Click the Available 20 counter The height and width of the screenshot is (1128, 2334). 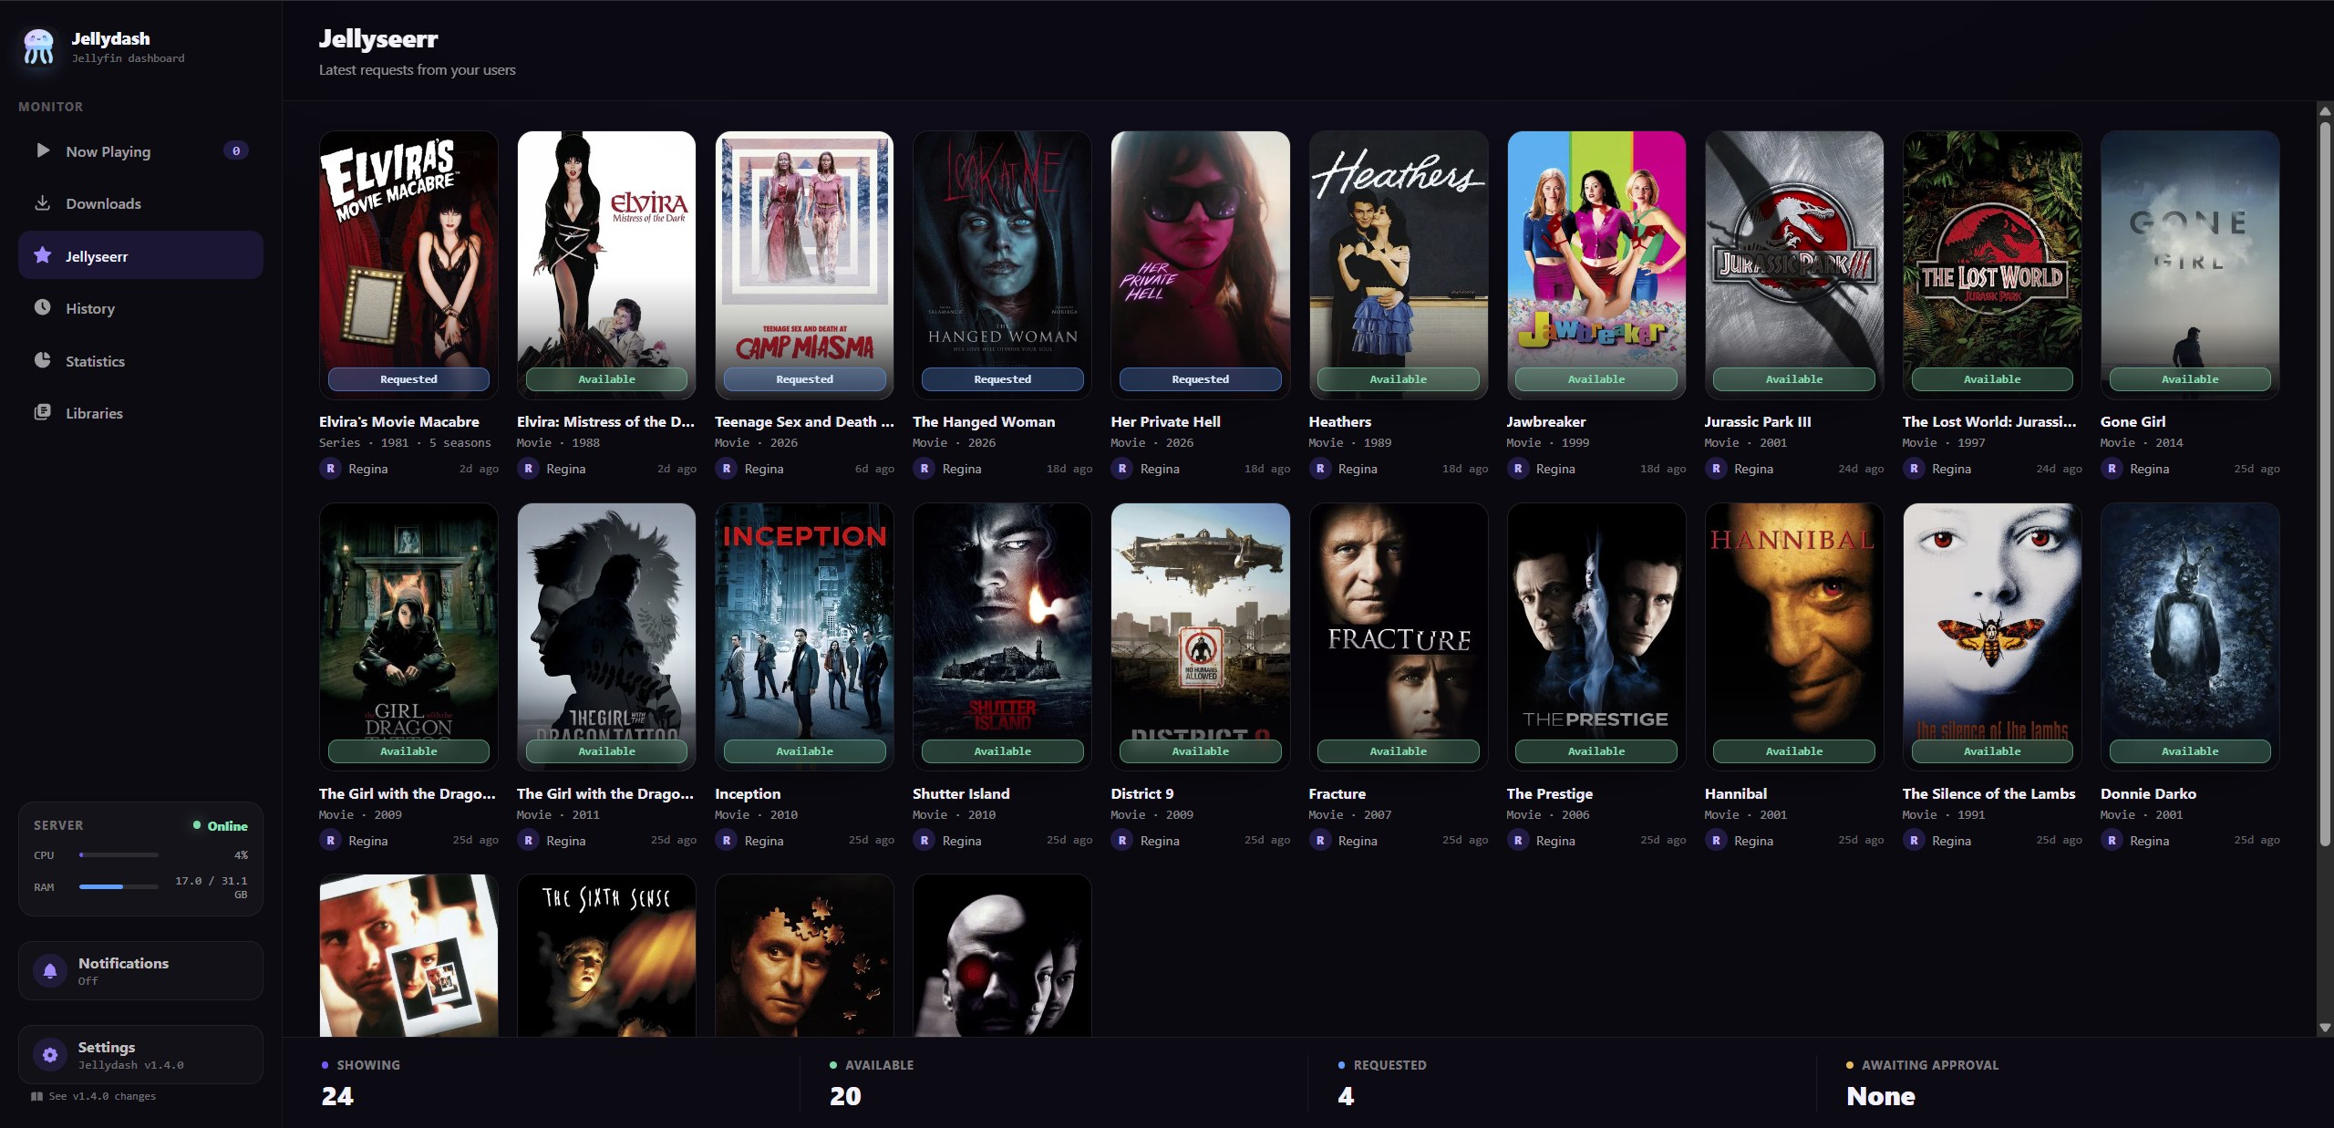[872, 1082]
